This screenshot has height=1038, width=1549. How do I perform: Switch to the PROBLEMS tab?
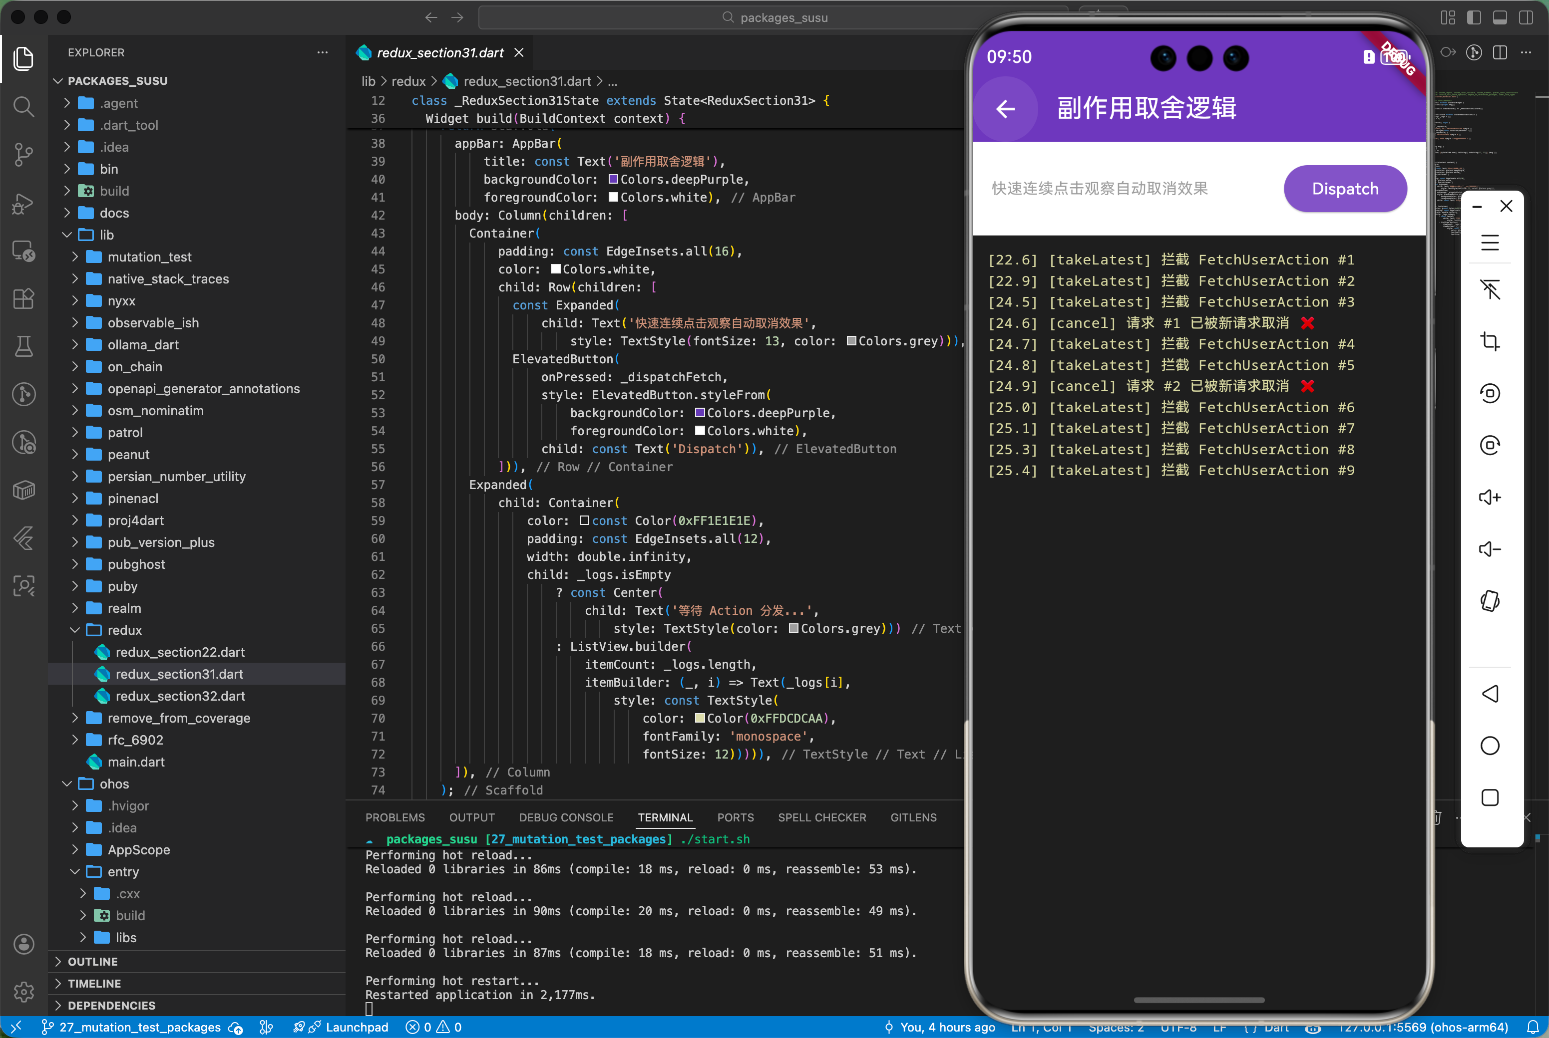pyautogui.click(x=394, y=817)
